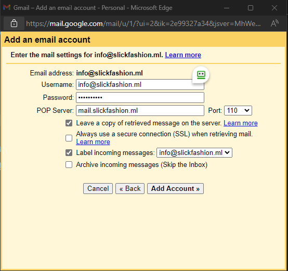The image size is (288, 271).
Task: Enable Always use a secure connection (SSL)
Action: click(x=69, y=138)
